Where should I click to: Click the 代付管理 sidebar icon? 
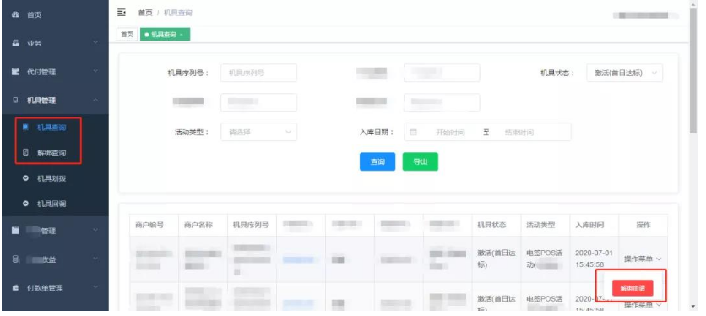click(x=16, y=72)
